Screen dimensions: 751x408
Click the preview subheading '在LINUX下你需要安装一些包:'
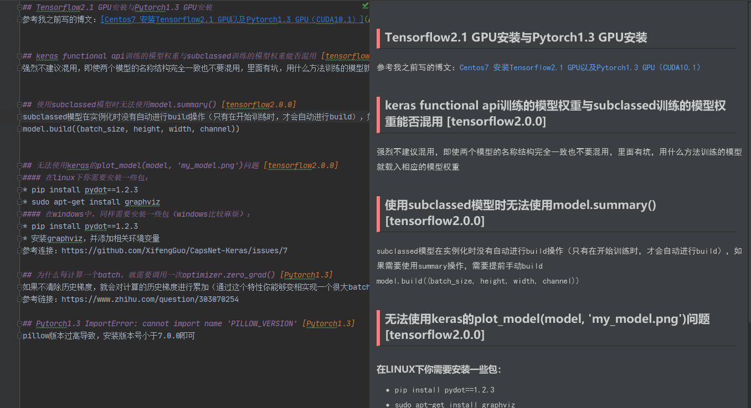(439, 369)
